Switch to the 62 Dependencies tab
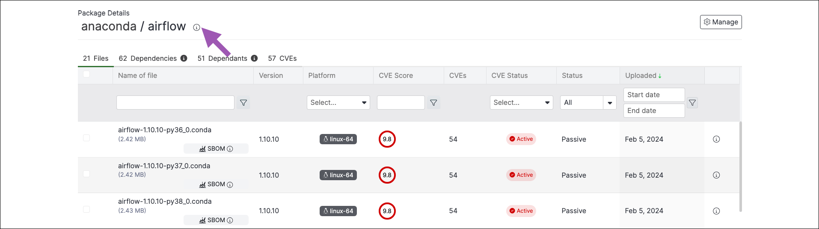Viewport: 819px width, 229px height. coord(148,58)
